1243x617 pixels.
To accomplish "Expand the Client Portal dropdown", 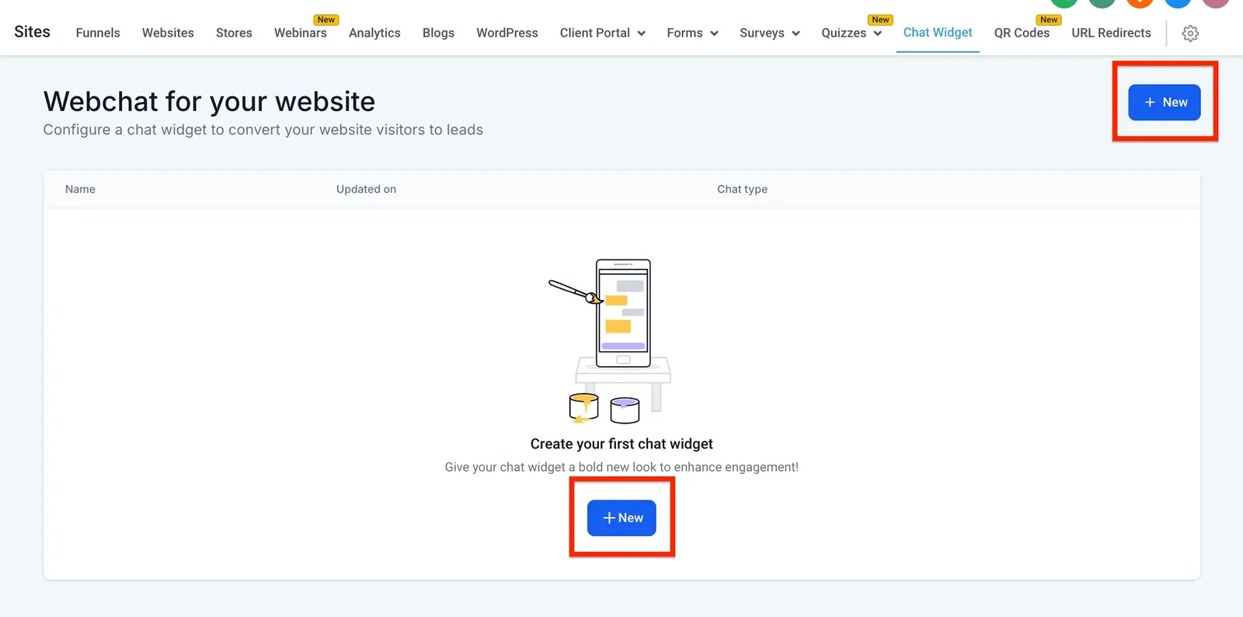I will coord(602,33).
